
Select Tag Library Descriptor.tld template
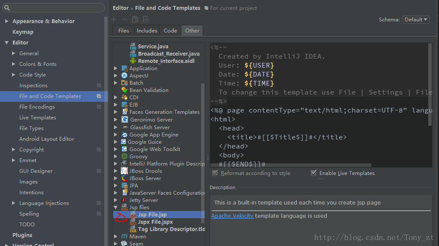pyautogui.click(x=171, y=229)
